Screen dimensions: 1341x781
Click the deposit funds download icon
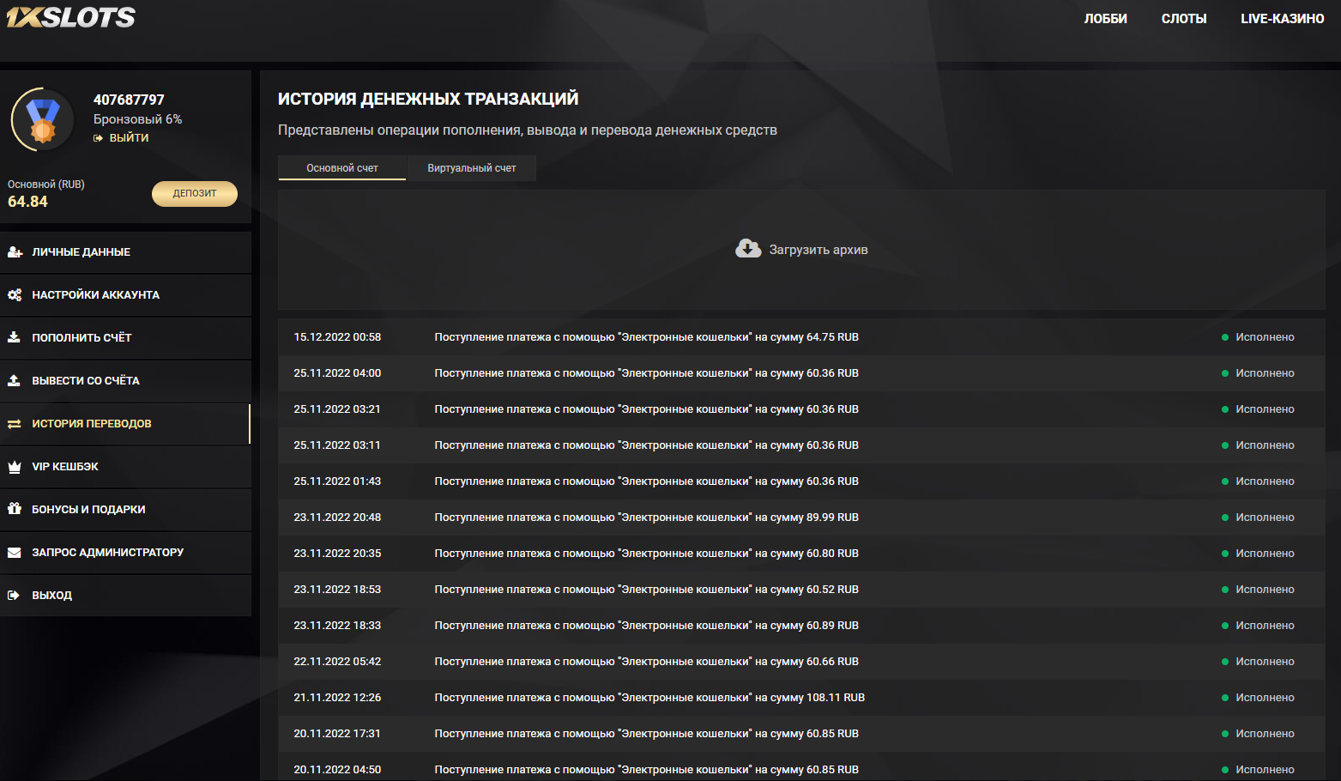click(15, 337)
